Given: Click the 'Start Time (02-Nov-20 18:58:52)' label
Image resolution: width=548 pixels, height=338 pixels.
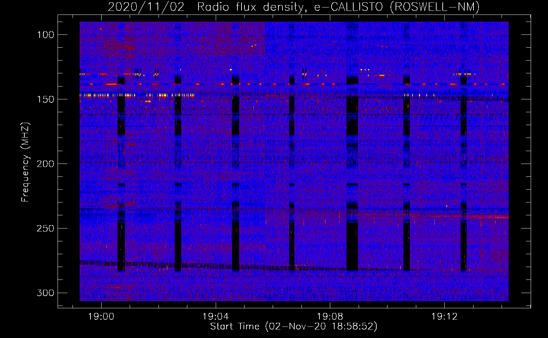Looking at the screenshot, I should coord(294,327).
